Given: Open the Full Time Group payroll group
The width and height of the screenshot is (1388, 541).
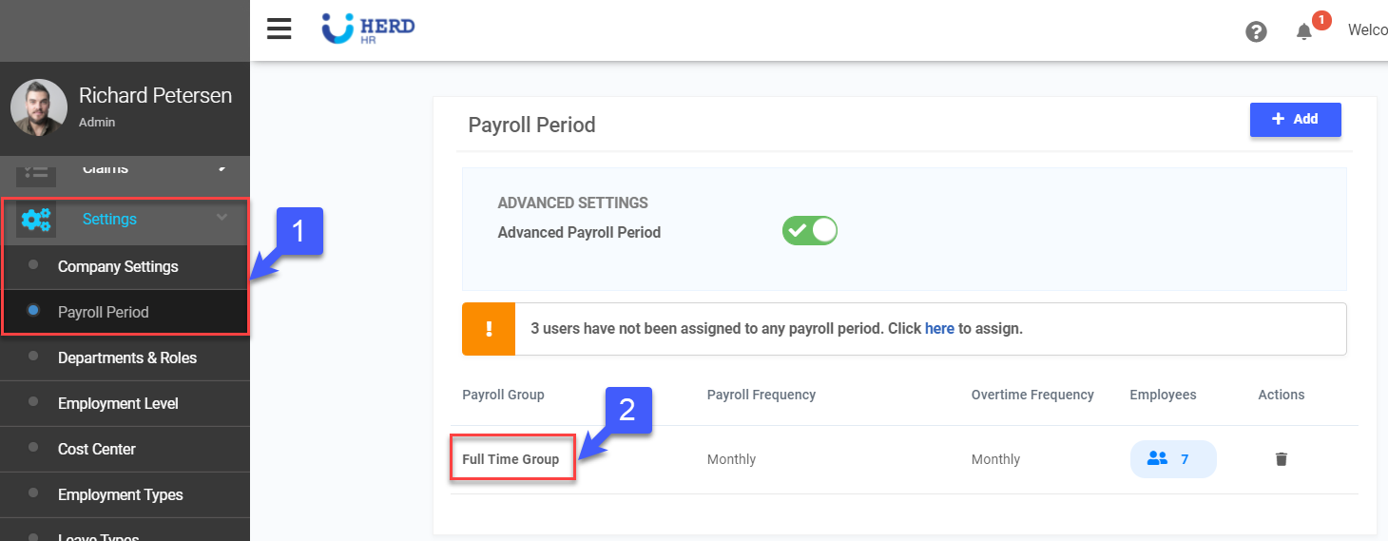Looking at the screenshot, I should point(511,459).
